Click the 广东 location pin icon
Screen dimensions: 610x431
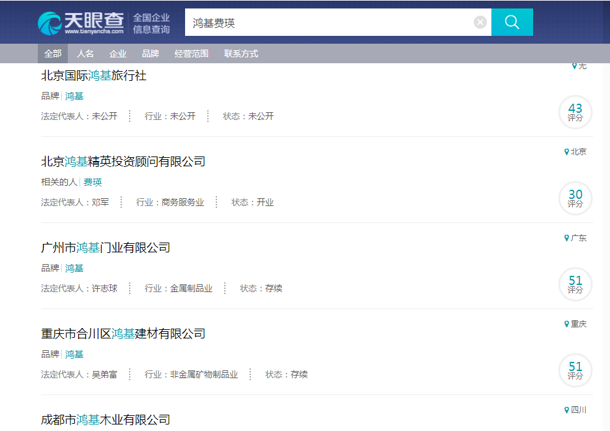(566, 238)
